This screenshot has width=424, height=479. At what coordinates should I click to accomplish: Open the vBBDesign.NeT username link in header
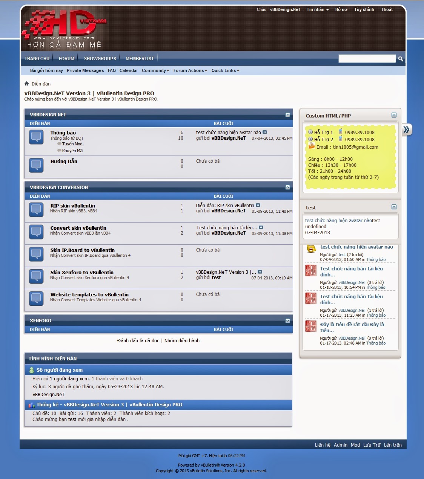[x=285, y=9]
